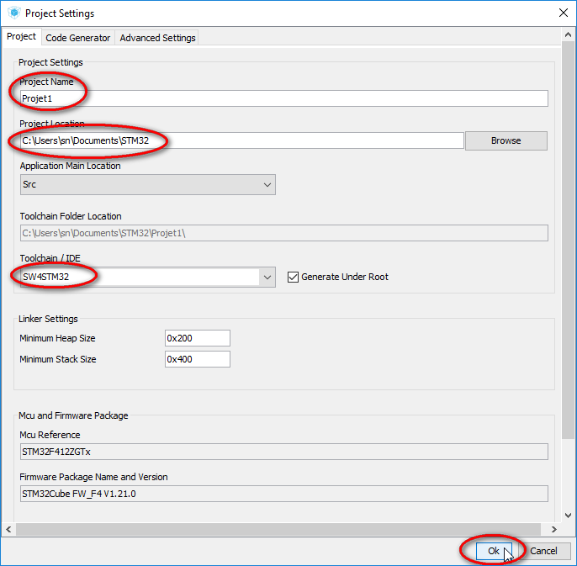Select the SW4STM32 toolchain combo box
This screenshot has height=566, width=577.
(x=147, y=277)
